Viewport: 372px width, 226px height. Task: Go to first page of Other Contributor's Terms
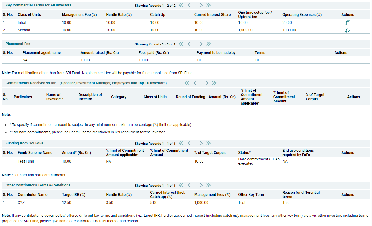click(181, 185)
